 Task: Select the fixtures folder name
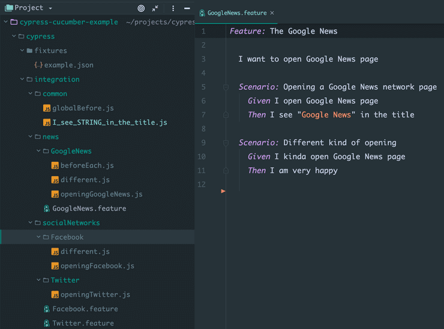[x=50, y=50]
